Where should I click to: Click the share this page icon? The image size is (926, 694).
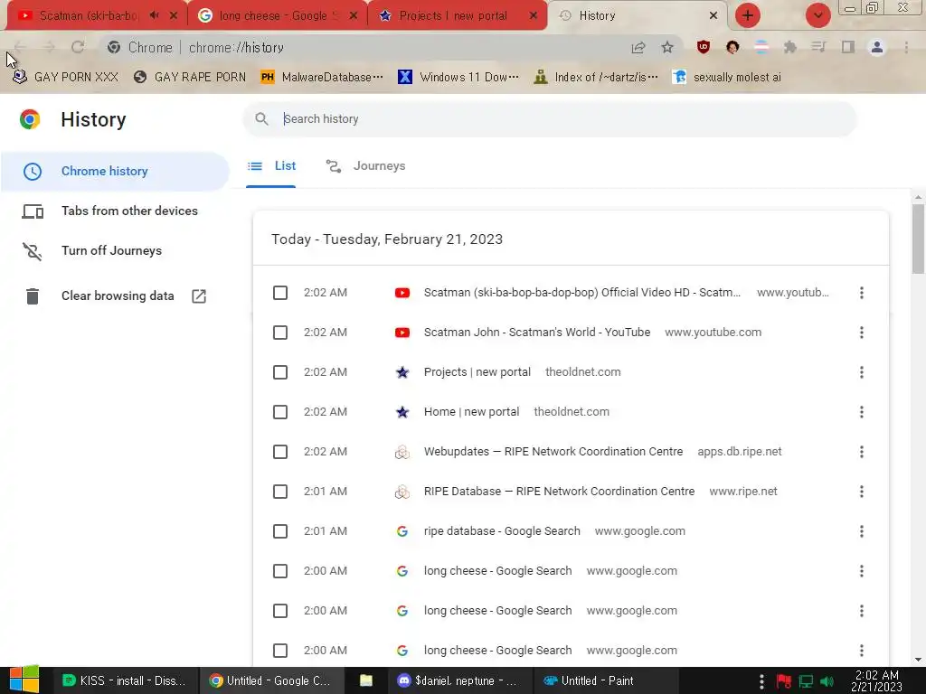[x=638, y=47]
